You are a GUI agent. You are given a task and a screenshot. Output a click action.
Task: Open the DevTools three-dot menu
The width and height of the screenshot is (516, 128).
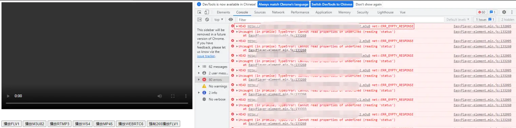(512, 12)
